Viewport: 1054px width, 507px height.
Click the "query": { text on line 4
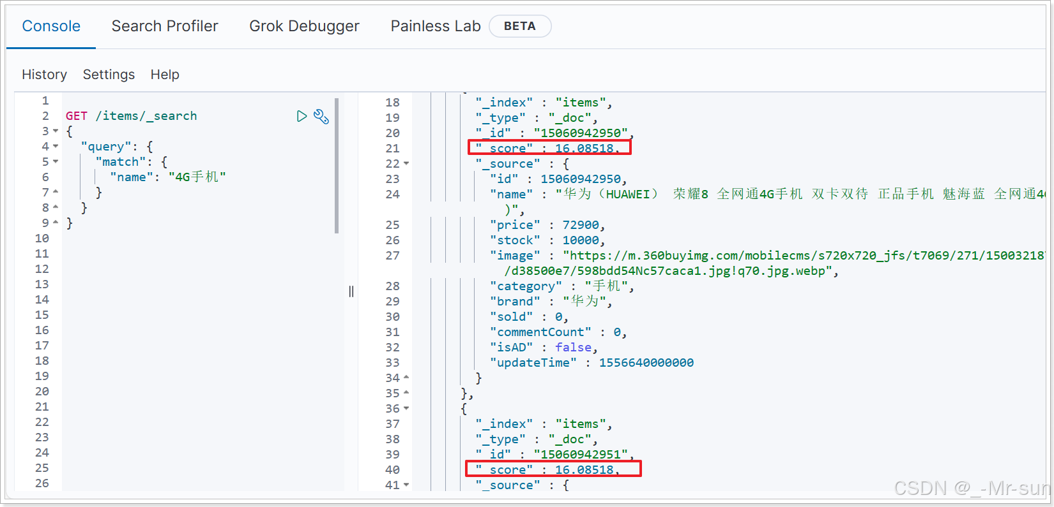(116, 147)
